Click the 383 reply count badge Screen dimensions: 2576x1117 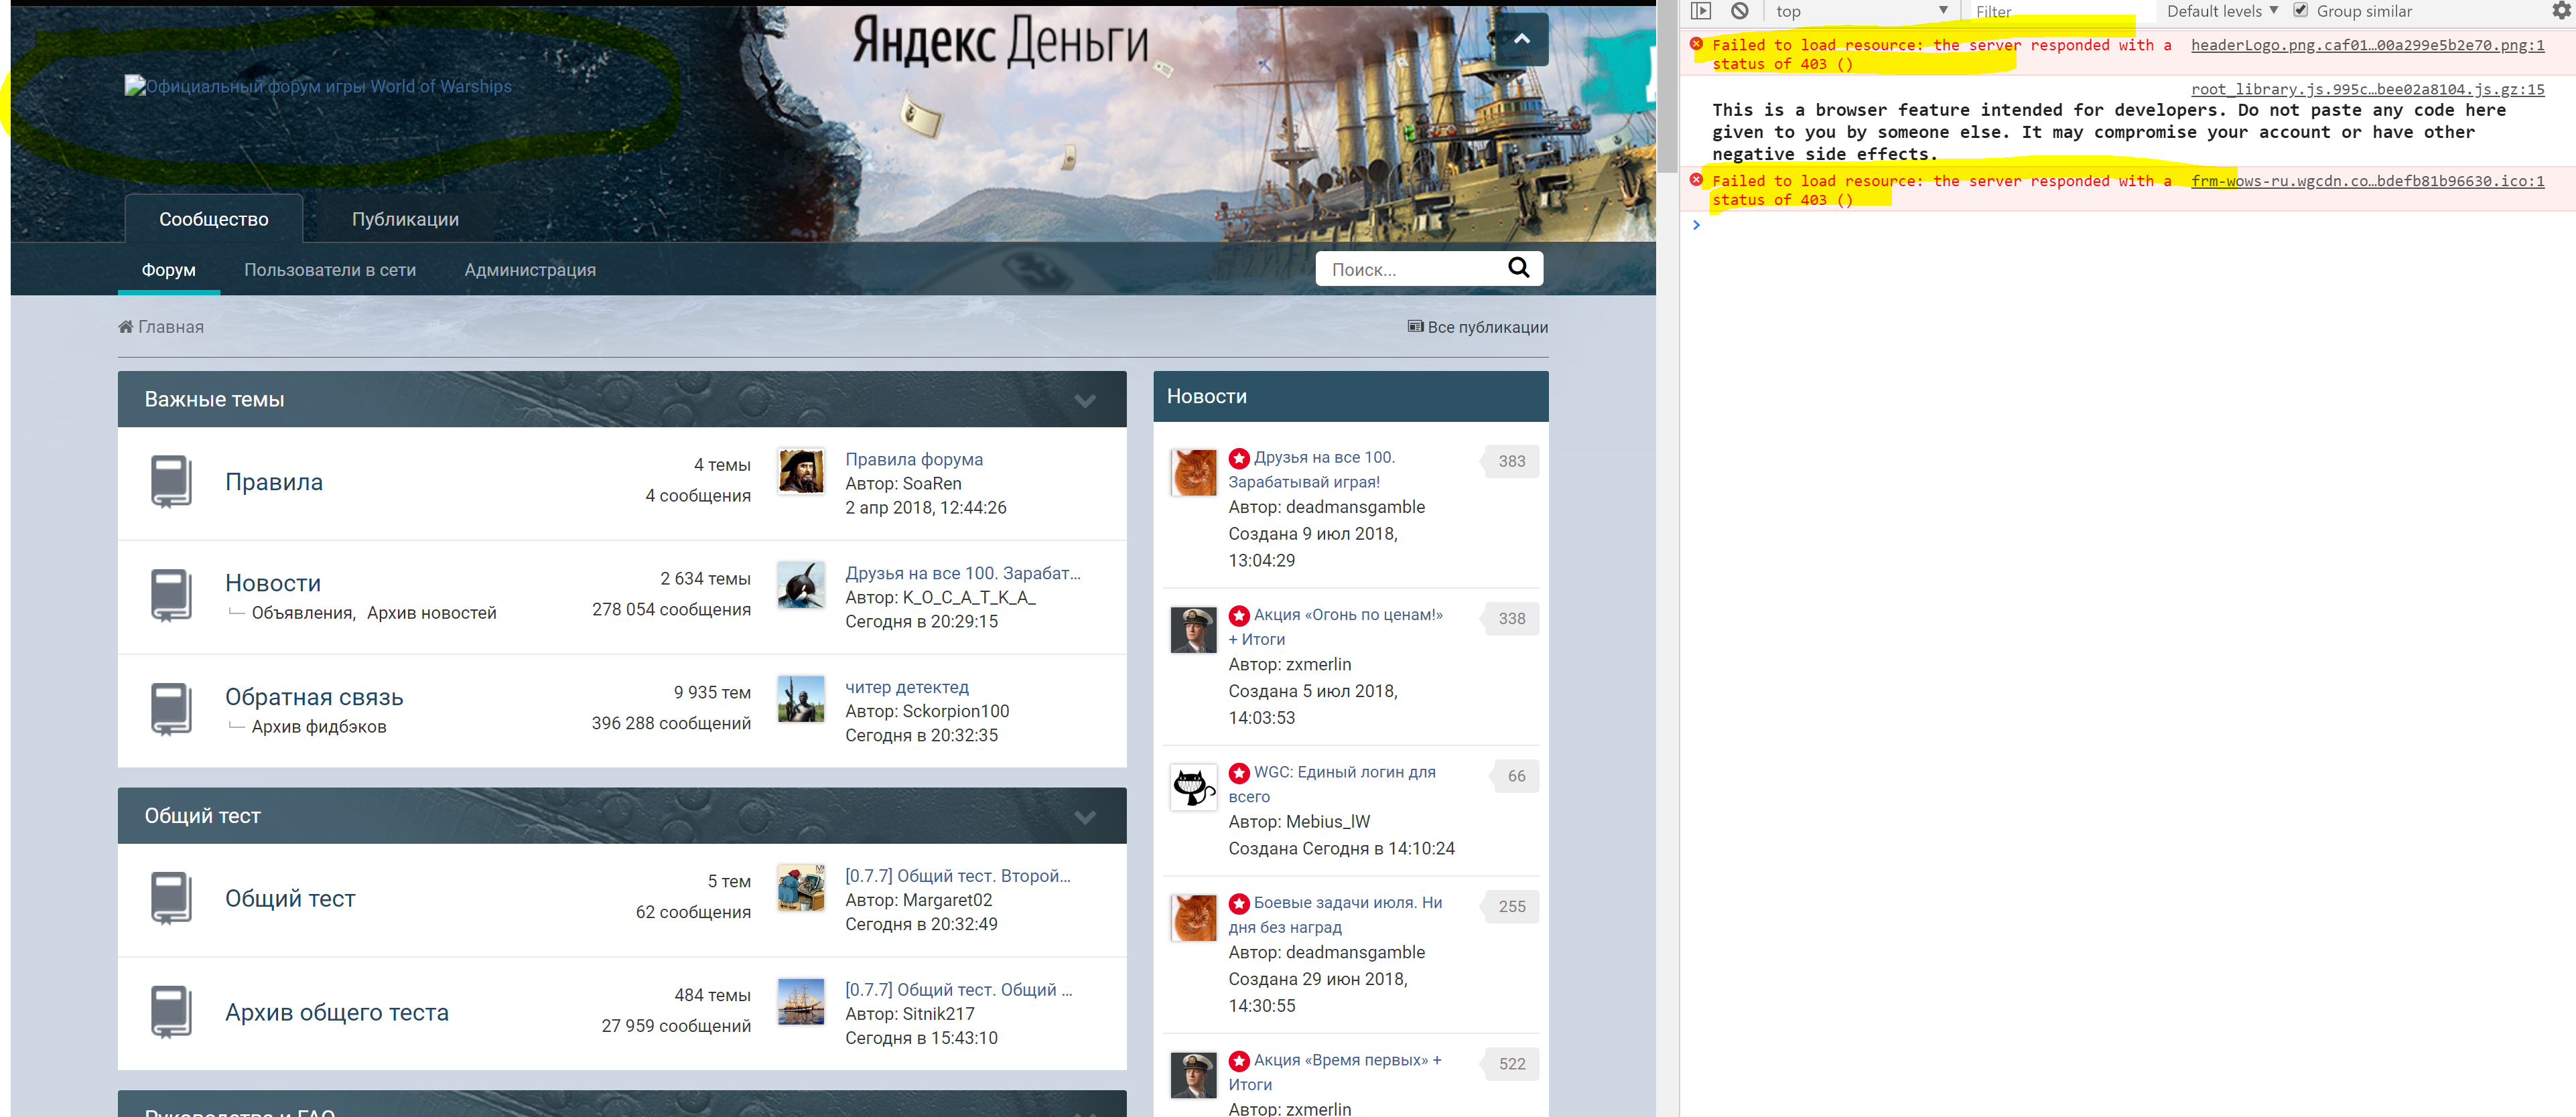(x=1511, y=461)
